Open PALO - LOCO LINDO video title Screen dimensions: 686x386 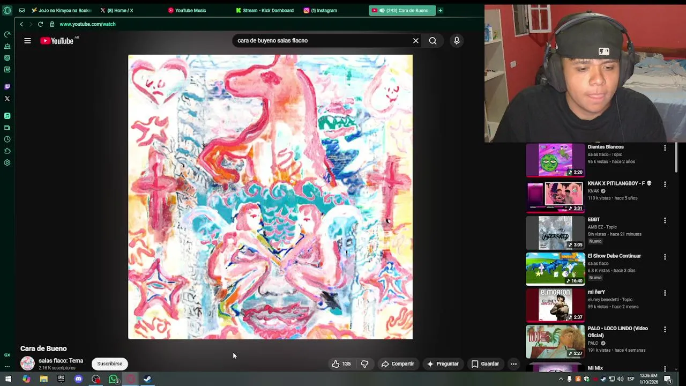(618, 332)
